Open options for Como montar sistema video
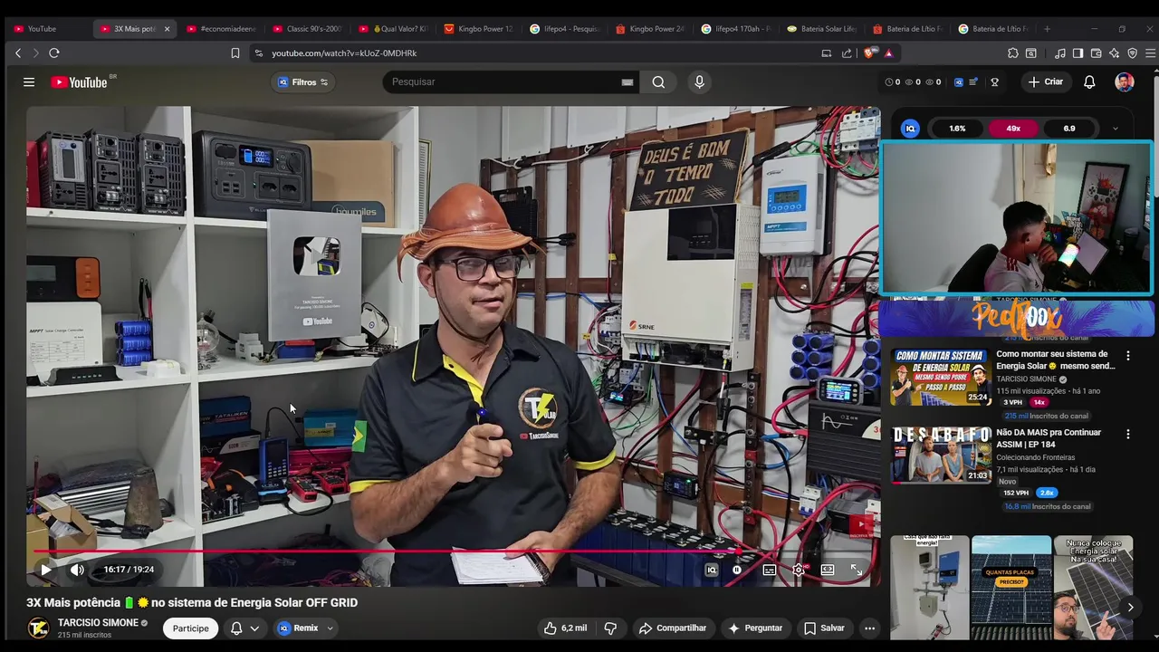 point(1127,356)
